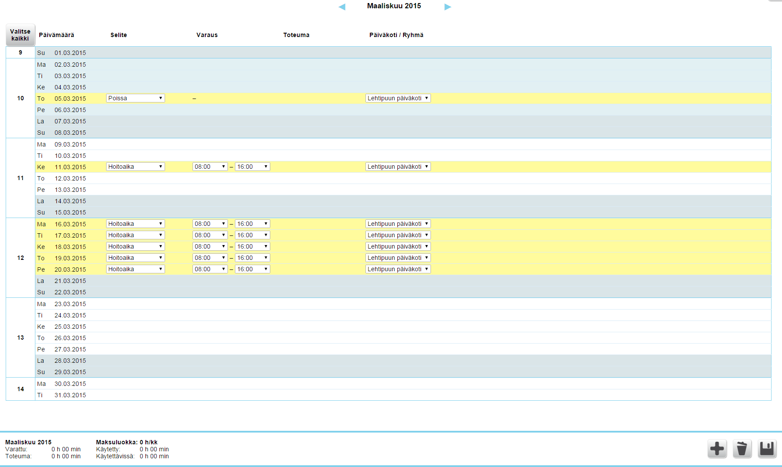782x467 pixels.
Task: Click the floppy disk save icon
Action: pyautogui.click(x=767, y=449)
